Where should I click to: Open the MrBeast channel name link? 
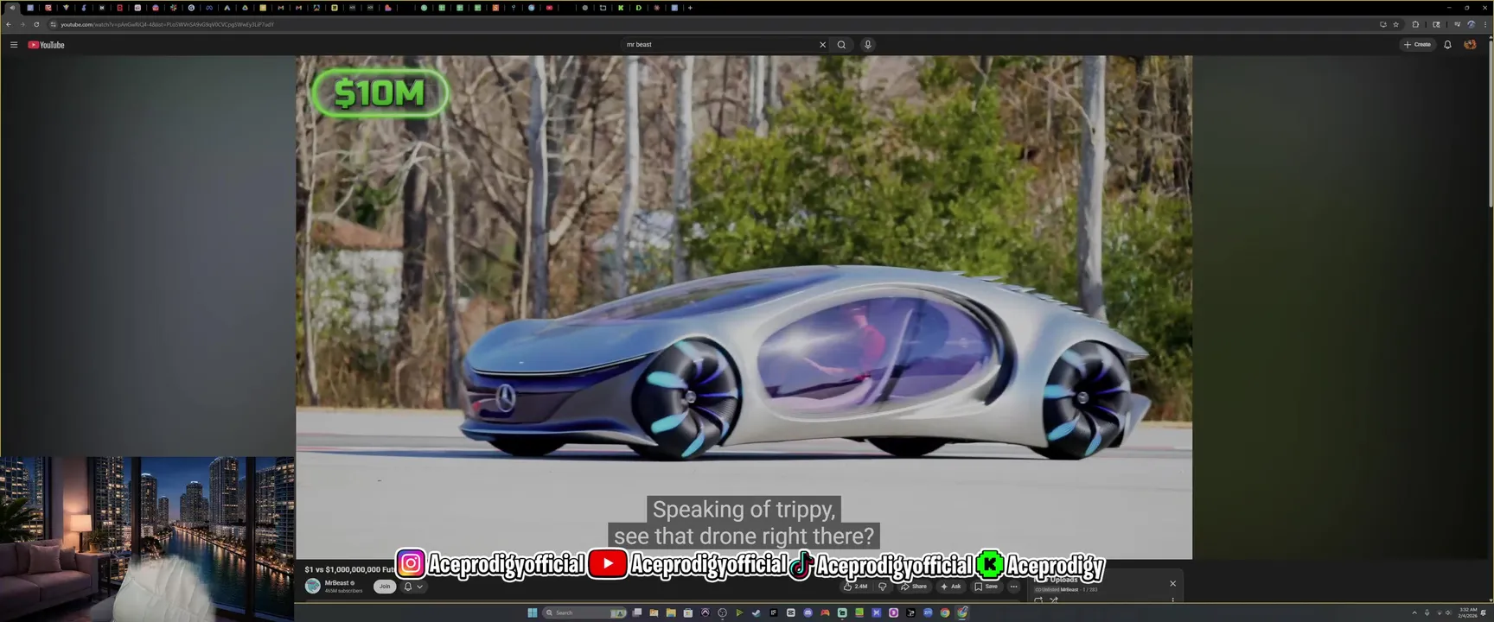pos(337,583)
